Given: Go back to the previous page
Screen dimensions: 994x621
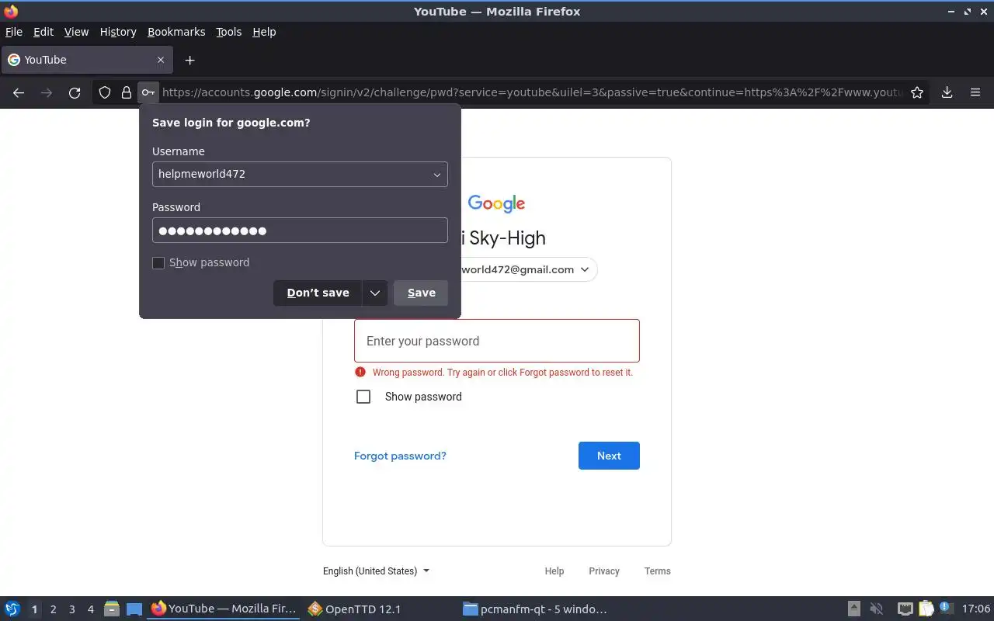Looking at the screenshot, I should (x=19, y=92).
